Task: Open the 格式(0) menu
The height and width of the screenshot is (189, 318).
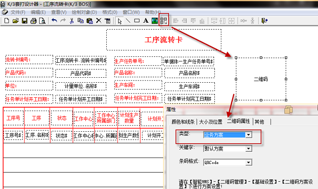Action: (110, 11)
